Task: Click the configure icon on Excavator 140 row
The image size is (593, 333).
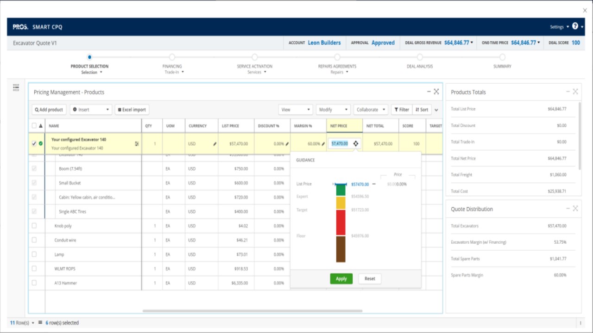Action: pos(137,144)
